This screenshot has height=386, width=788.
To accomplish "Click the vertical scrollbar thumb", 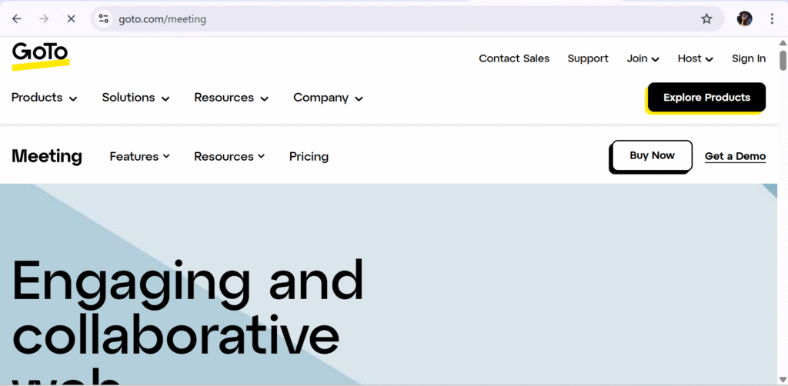I will [783, 60].
